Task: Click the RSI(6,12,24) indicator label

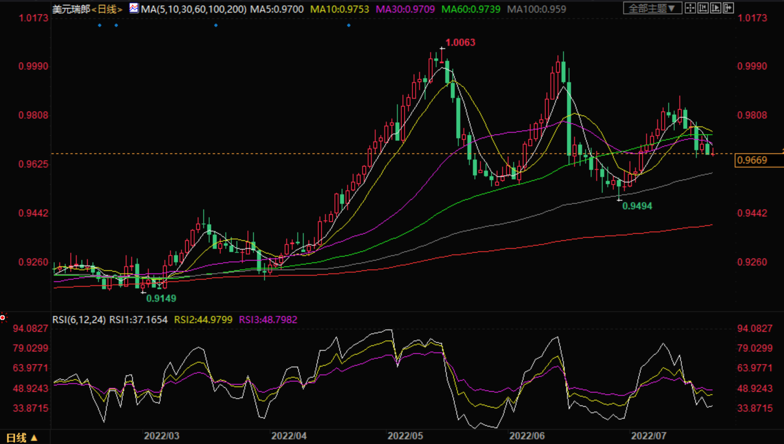Action: [x=79, y=320]
